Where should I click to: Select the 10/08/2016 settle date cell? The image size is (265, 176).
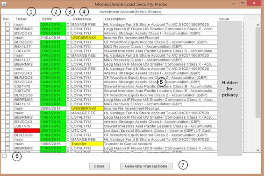click(53, 144)
